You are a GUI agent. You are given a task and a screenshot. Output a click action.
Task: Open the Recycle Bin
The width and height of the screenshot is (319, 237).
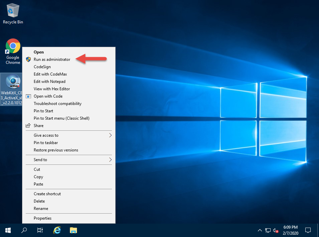point(13,12)
